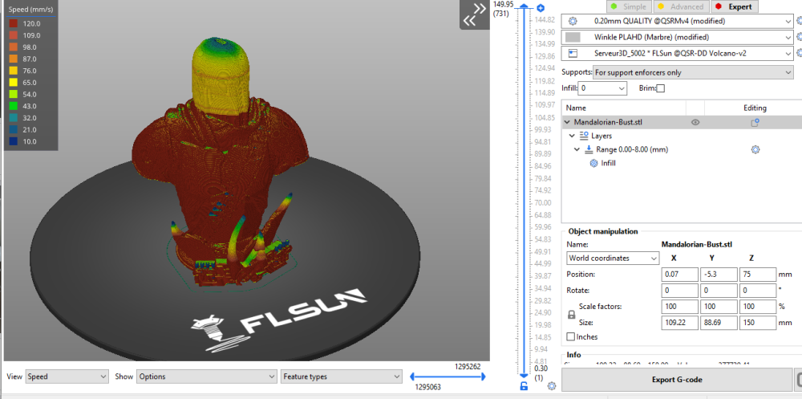Switch to Simple mode

[629, 6]
